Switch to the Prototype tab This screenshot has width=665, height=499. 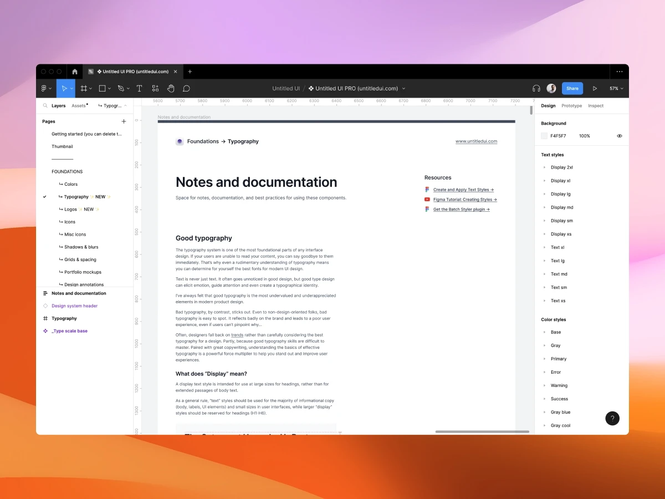point(572,105)
